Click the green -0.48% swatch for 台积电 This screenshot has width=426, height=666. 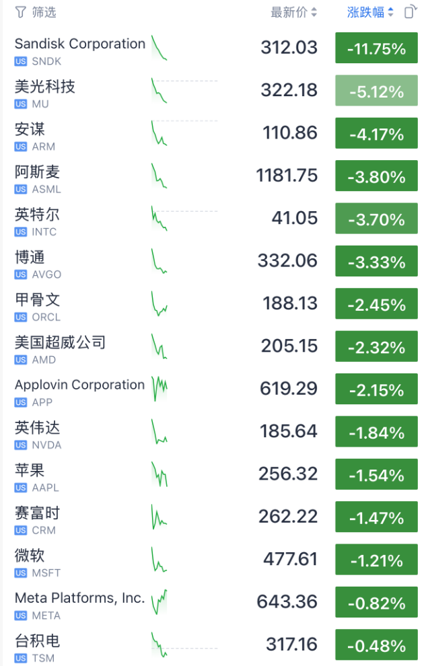tap(376, 646)
